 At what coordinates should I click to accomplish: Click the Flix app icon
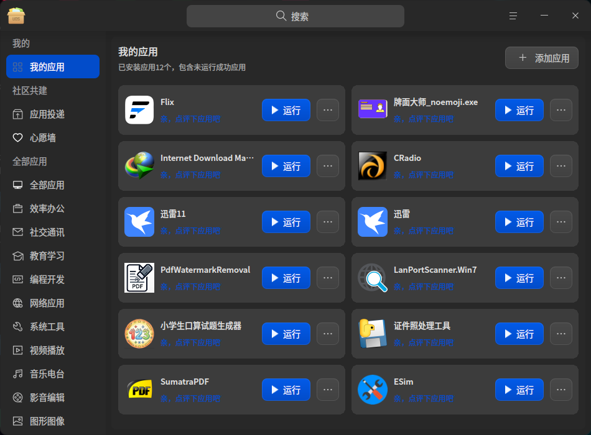(x=139, y=110)
